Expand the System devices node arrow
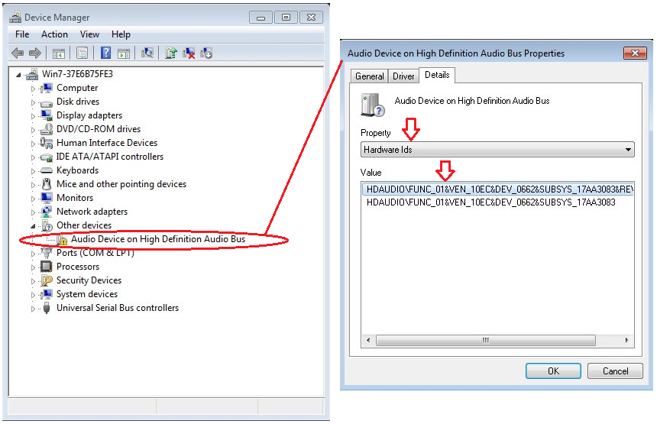The width and height of the screenshot is (657, 424). pos(33,295)
